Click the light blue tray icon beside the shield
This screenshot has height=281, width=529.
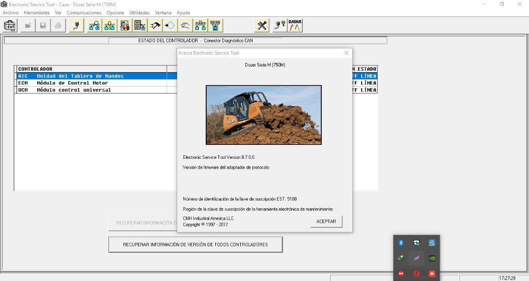[x=432, y=243]
